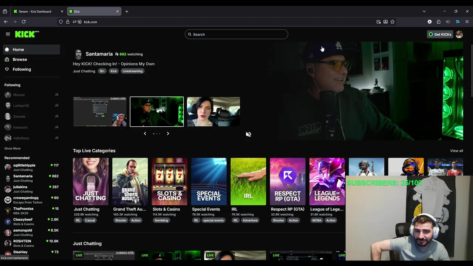473x266 pixels.
Task: Open Grand Theft Auto category card
Action: pos(130,181)
